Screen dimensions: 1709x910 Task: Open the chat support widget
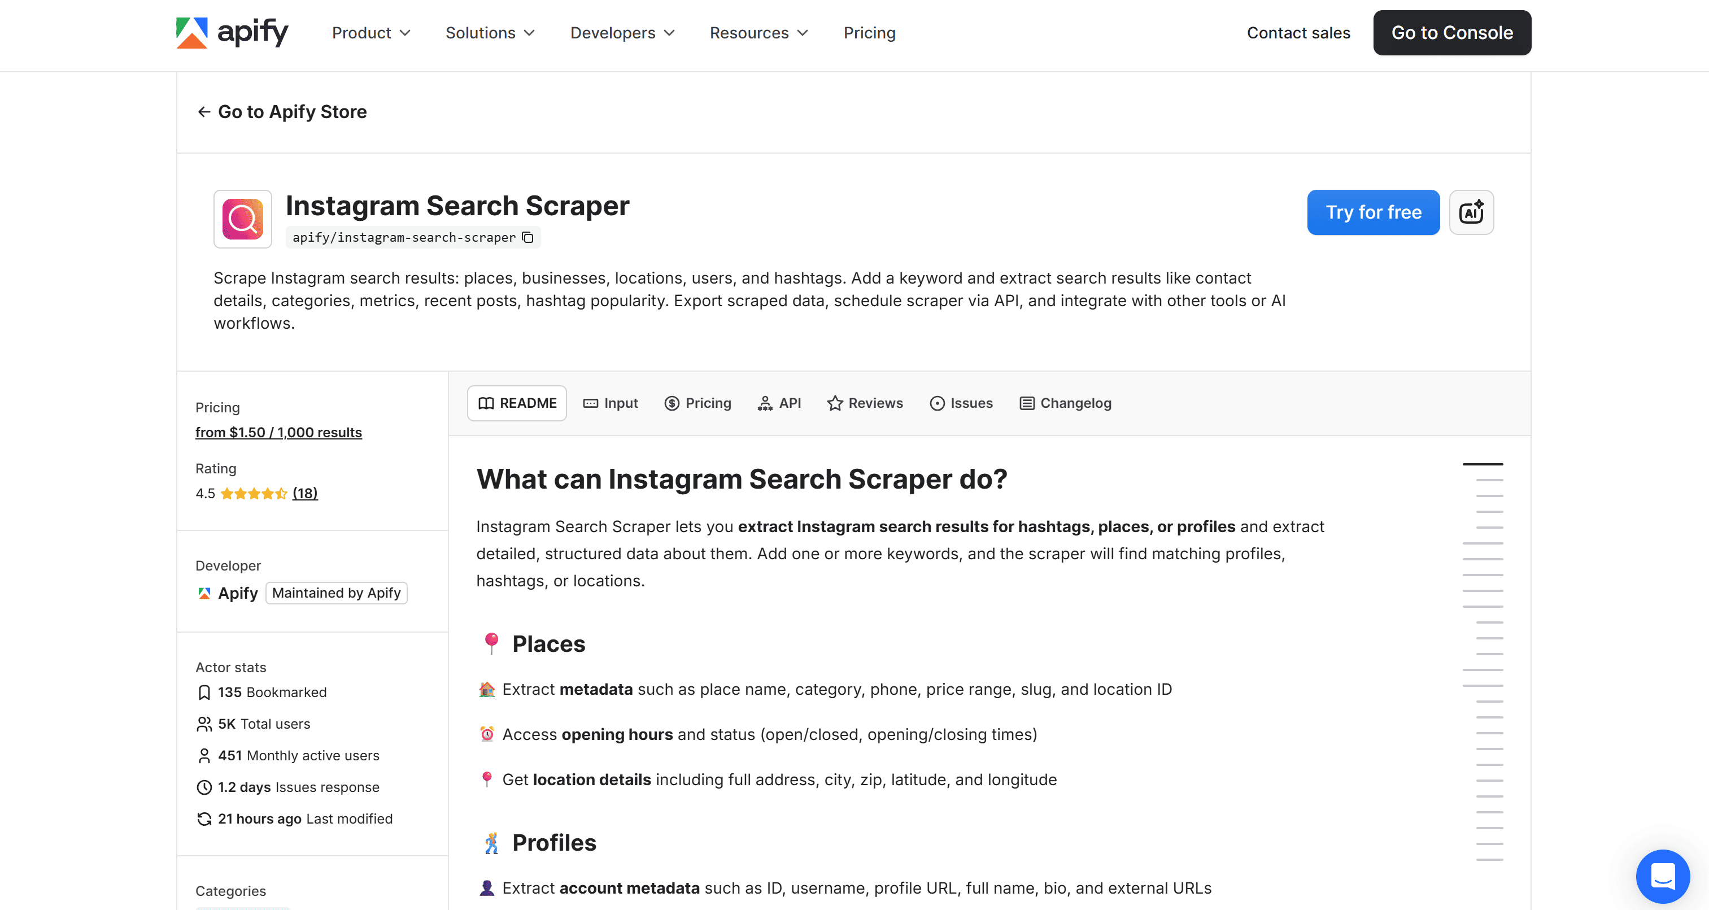pos(1662,876)
